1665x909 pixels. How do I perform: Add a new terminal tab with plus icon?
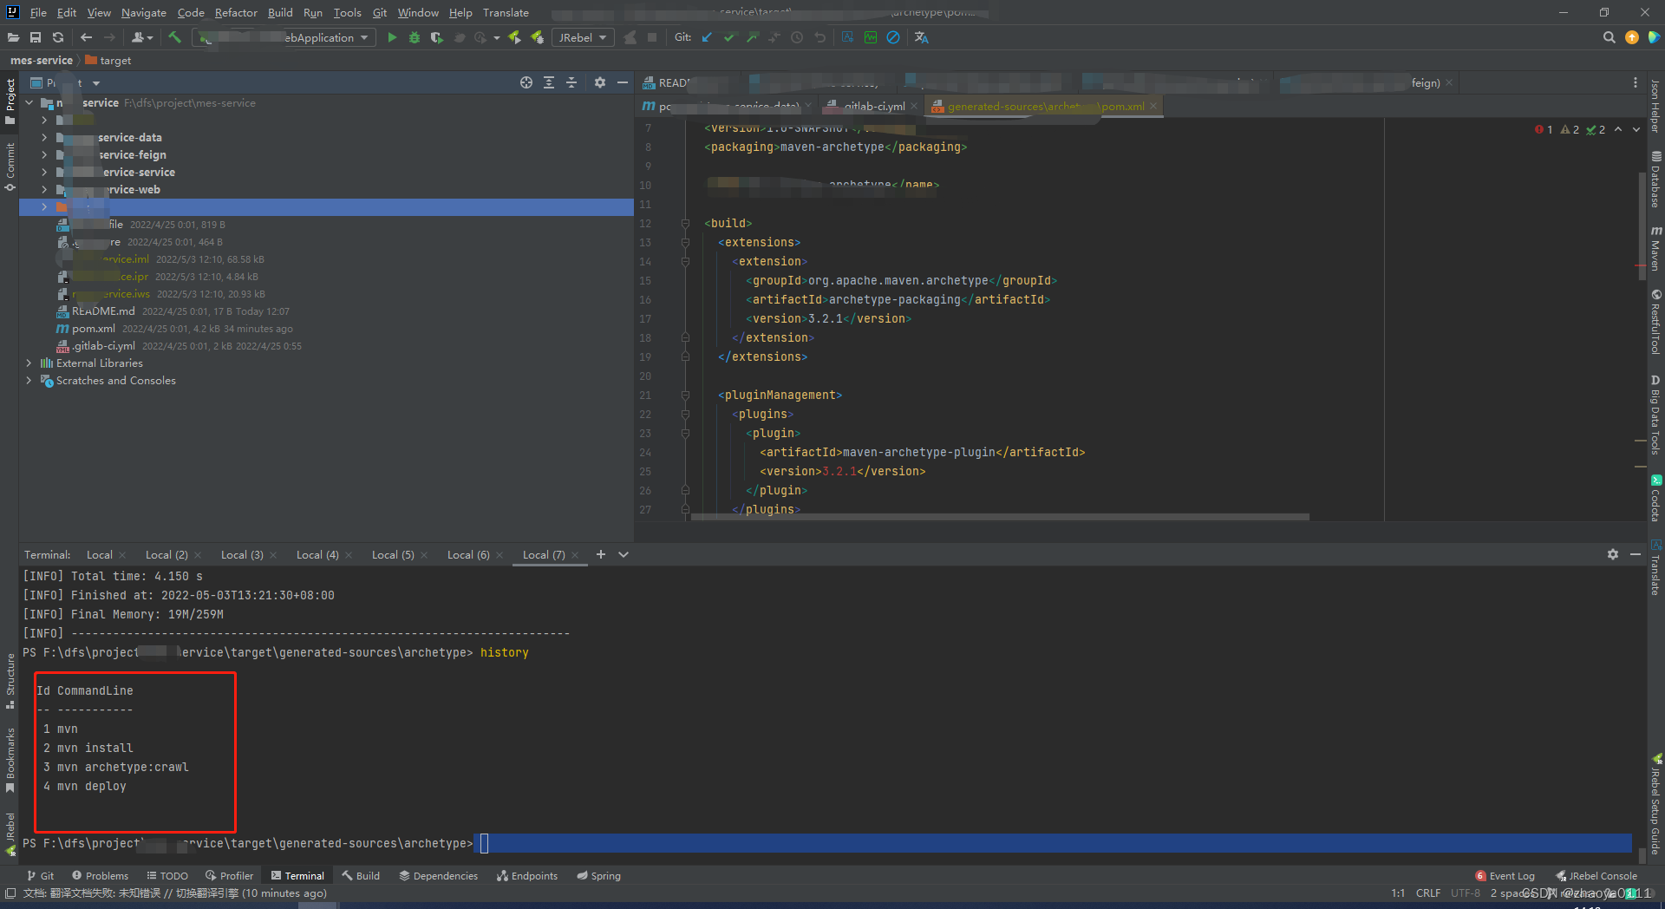(601, 554)
